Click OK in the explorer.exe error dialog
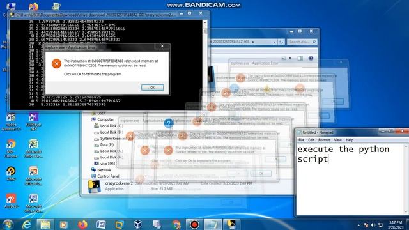The width and height of the screenshot is (409, 230). pos(152,88)
